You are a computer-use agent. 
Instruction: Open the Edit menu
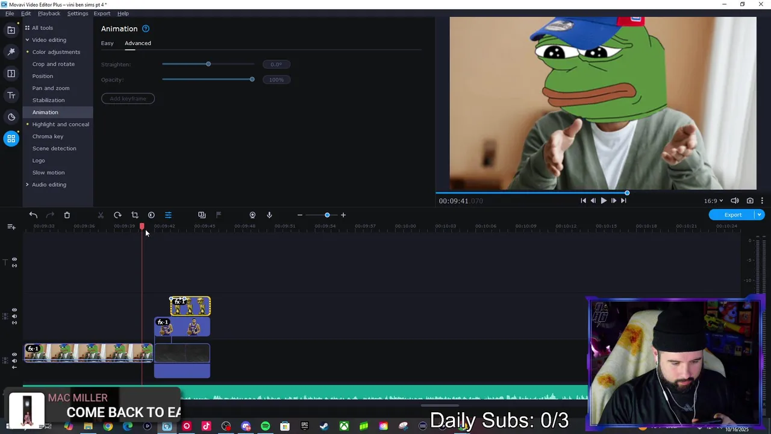(26, 13)
